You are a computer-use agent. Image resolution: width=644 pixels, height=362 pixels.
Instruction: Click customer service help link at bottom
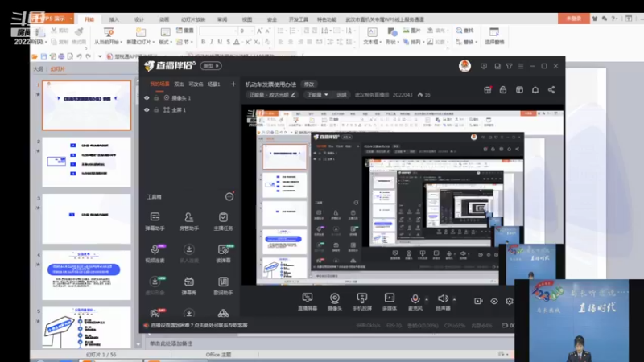199,325
